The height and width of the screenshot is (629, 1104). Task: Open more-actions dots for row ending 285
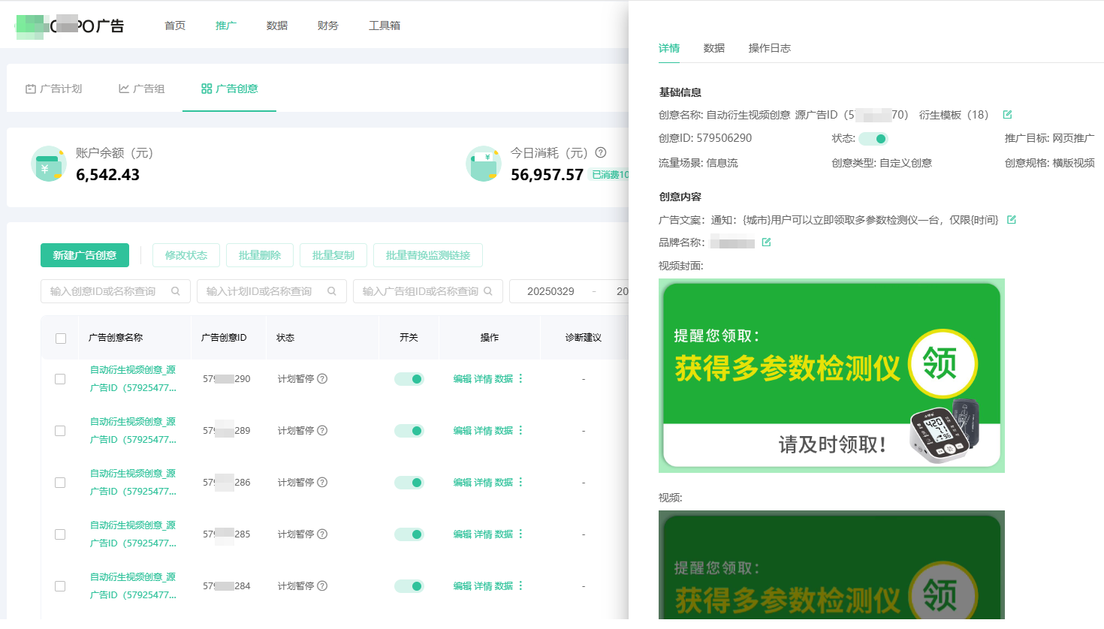[520, 534]
